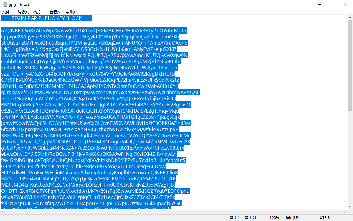Click the line starting with G34Ct5RS7Jt6LIf
Viewport: 353px width, 221px height.
84,166
